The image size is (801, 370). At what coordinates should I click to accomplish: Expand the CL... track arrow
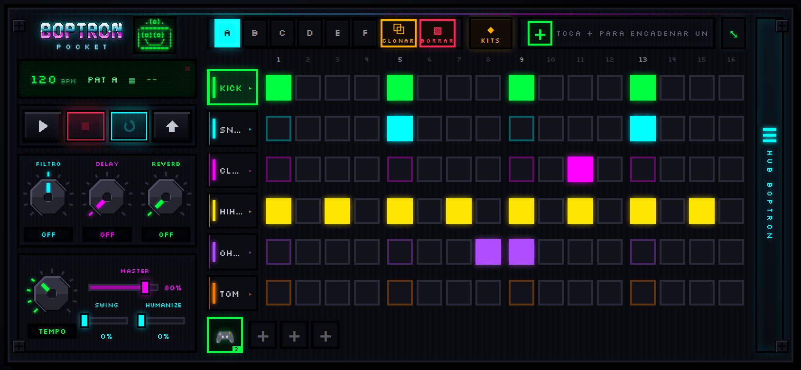pyautogui.click(x=250, y=170)
